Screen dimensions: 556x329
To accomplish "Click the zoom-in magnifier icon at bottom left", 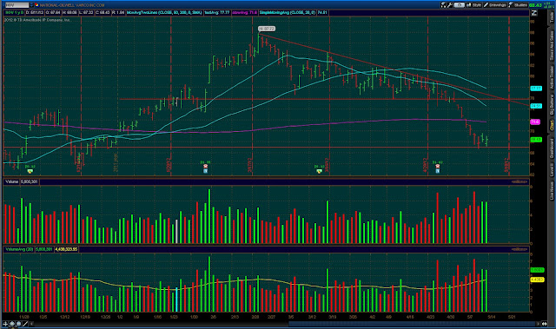I will pos(11,324).
